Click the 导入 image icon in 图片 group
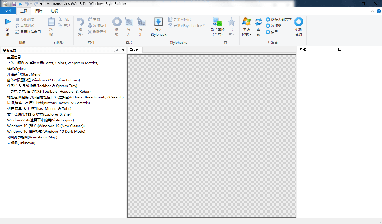This screenshot has height=224, width=382. coord(129,22)
